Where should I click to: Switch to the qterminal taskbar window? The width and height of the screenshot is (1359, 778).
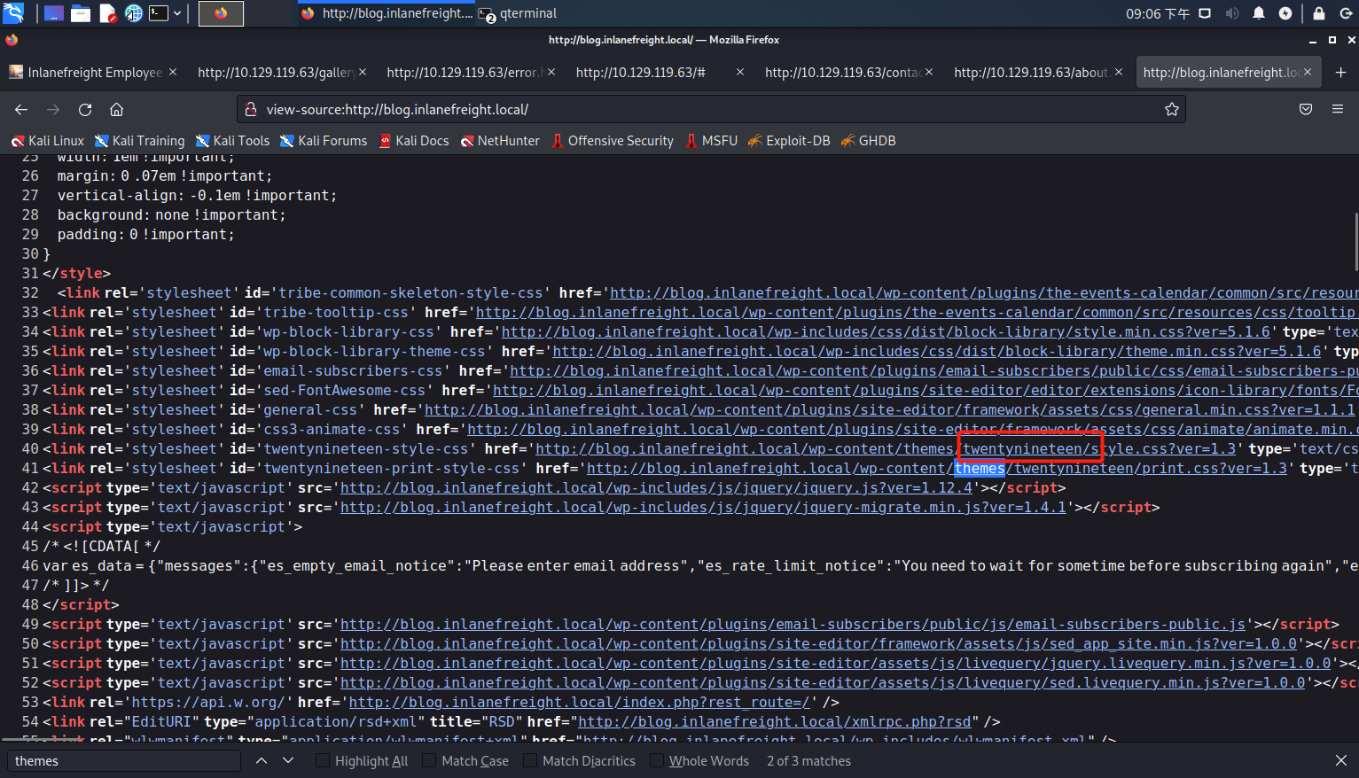click(518, 13)
